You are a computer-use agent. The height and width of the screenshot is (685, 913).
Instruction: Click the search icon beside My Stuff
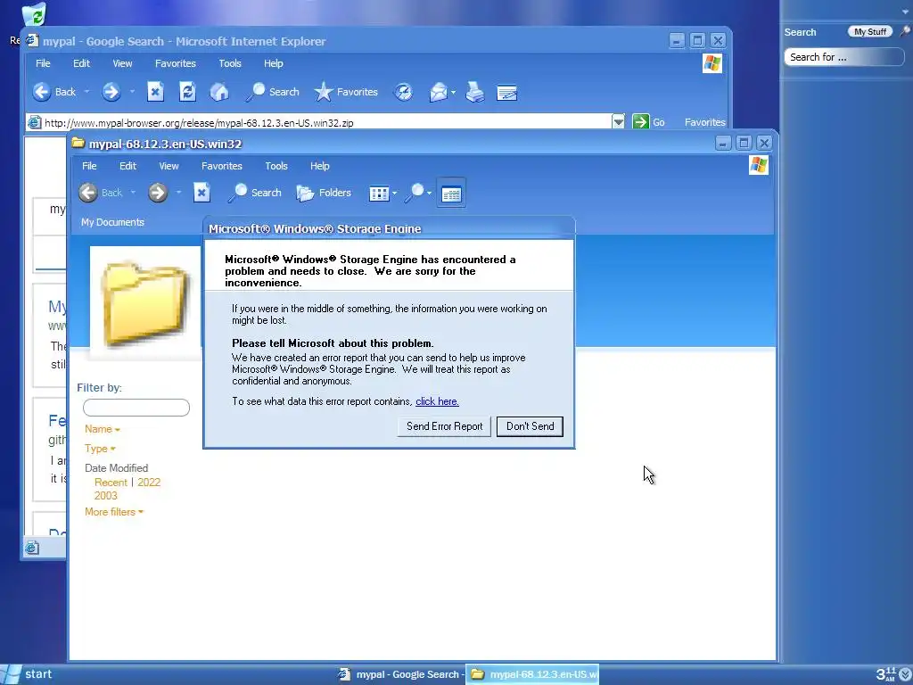pos(906,31)
